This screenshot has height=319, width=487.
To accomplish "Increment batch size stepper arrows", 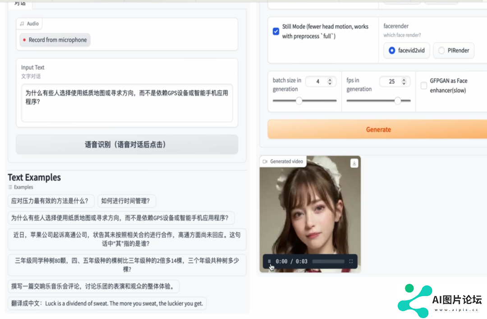I will tap(330, 81).
